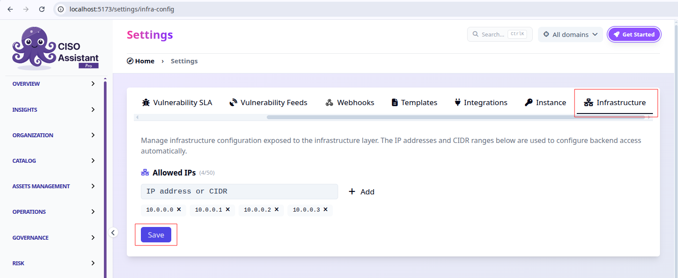Click the Search box in the header

[x=500, y=34]
